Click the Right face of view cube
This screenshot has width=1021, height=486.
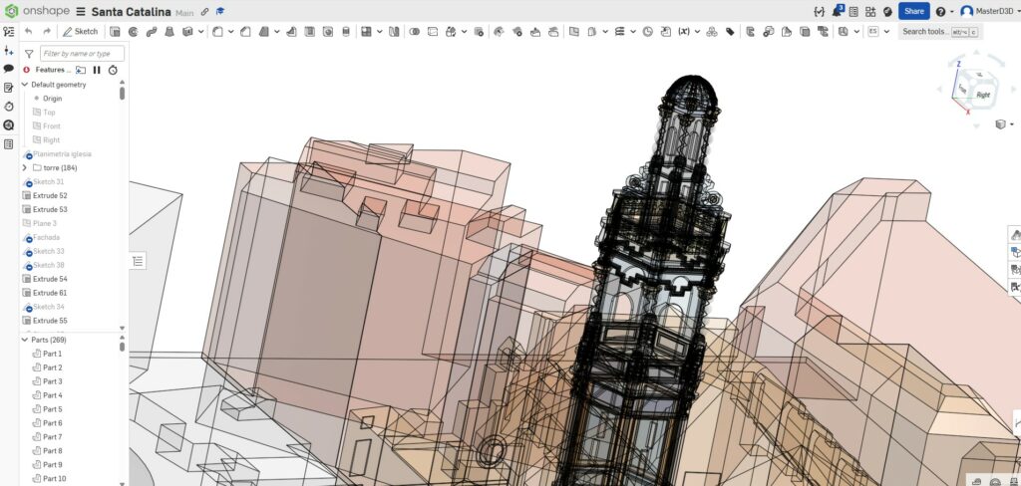pos(982,95)
